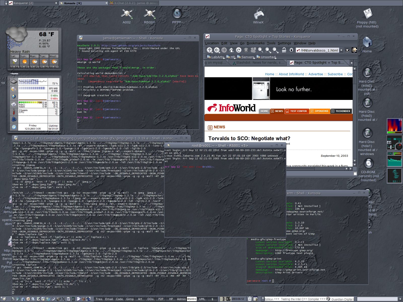Image resolution: width=403 pixels, height=302 pixels.
Task: Open the Konsole [9] taskbar group dropdown
Action: tap(106, 3)
